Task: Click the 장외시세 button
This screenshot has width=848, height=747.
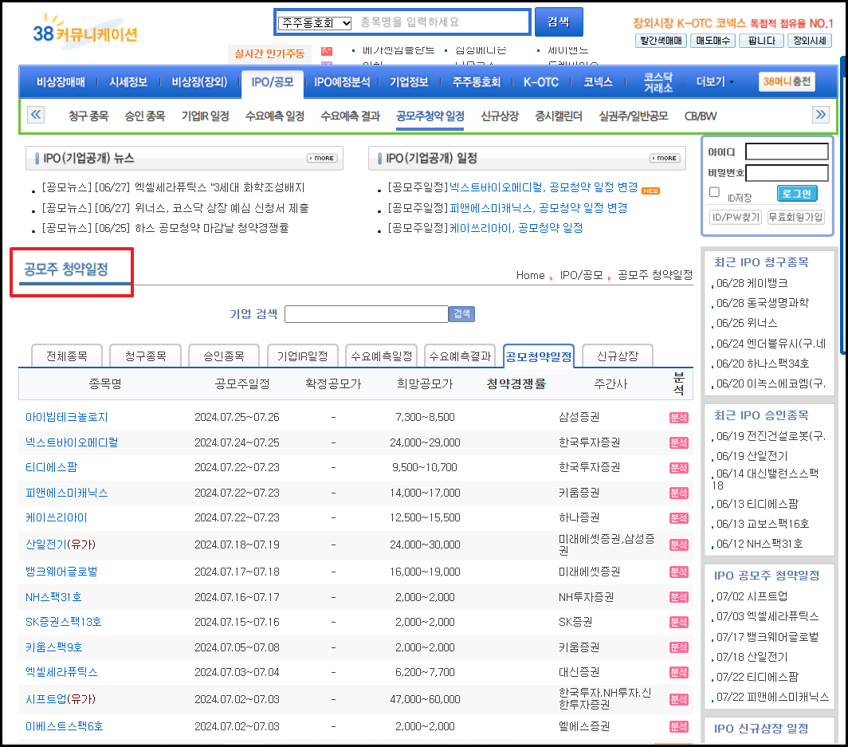Action: (x=810, y=41)
